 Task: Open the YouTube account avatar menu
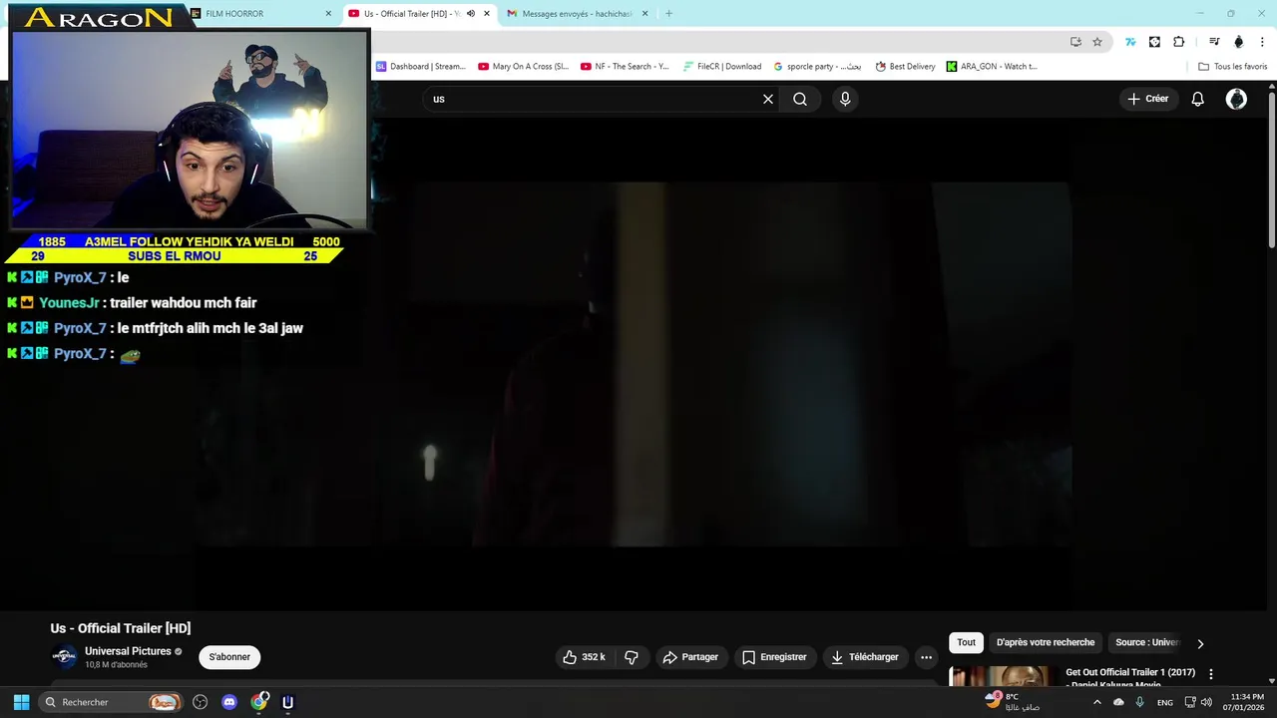pyautogui.click(x=1236, y=99)
